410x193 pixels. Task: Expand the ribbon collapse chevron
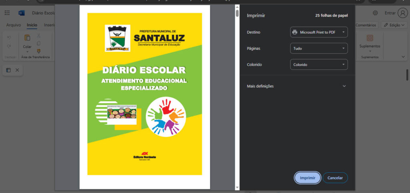[403, 57]
